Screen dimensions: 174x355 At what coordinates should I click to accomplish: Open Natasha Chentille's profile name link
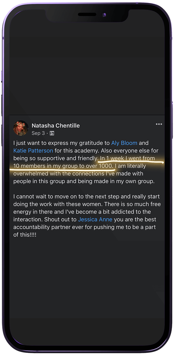56,126
